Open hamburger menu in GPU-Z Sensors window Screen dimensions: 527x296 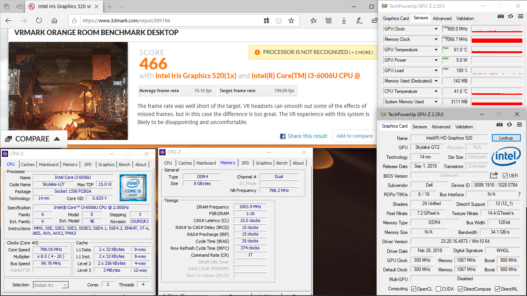pyautogui.click(x=521, y=16)
